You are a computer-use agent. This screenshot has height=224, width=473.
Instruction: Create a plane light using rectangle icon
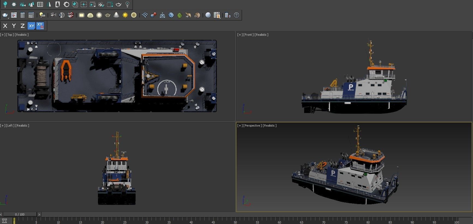point(82,15)
